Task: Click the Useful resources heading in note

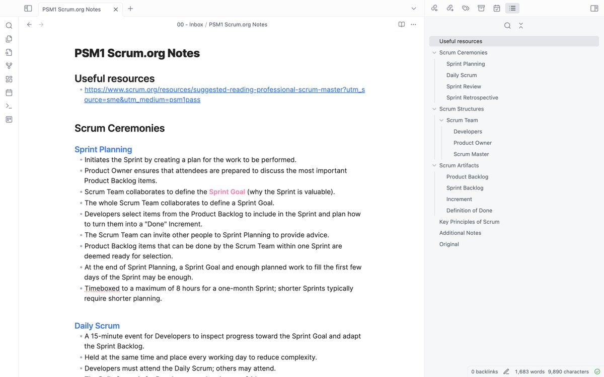Action: [114, 78]
